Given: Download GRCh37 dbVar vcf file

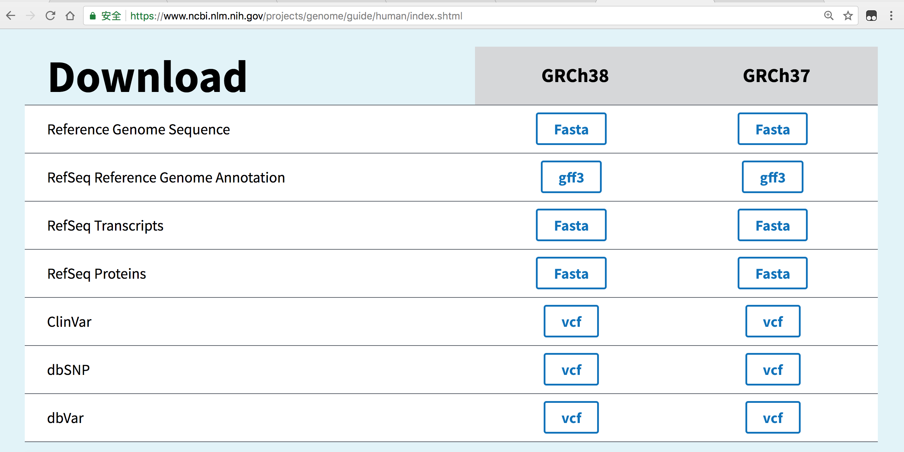Looking at the screenshot, I should [x=772, y=418].
